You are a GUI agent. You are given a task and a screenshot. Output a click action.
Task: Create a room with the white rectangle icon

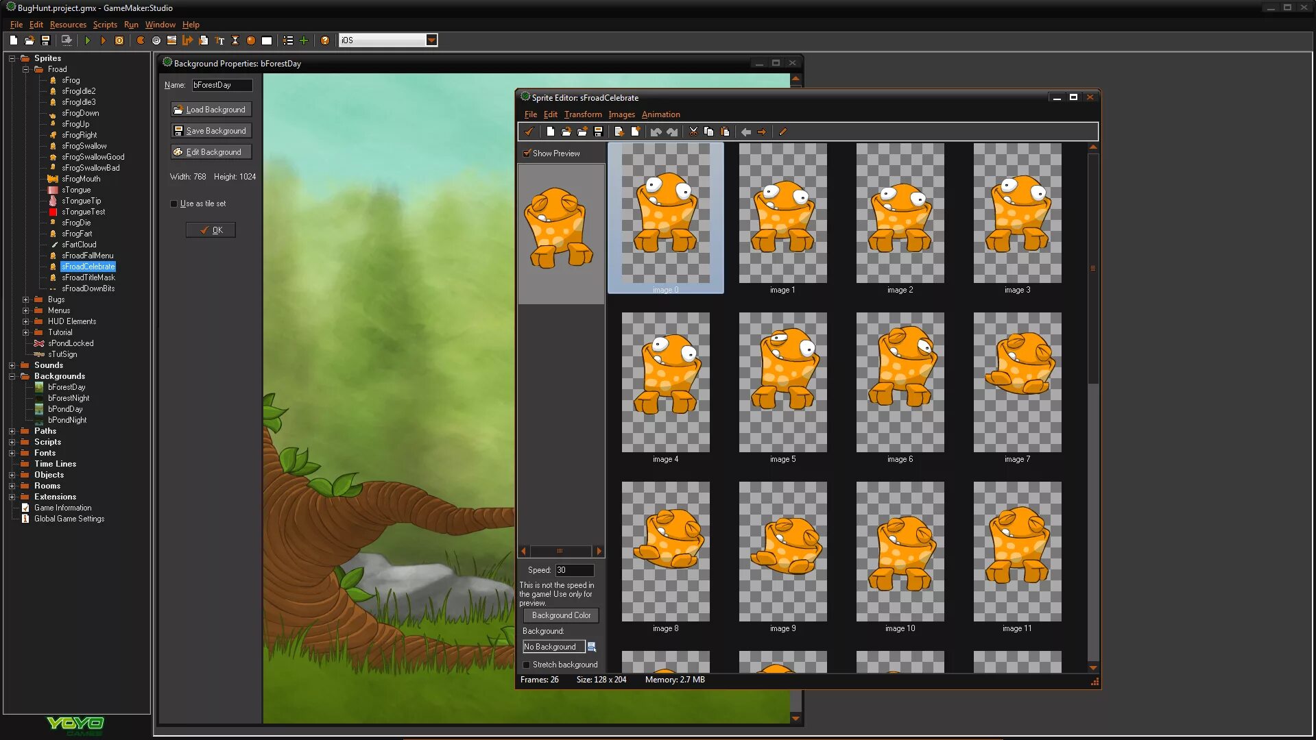point(267,40)
